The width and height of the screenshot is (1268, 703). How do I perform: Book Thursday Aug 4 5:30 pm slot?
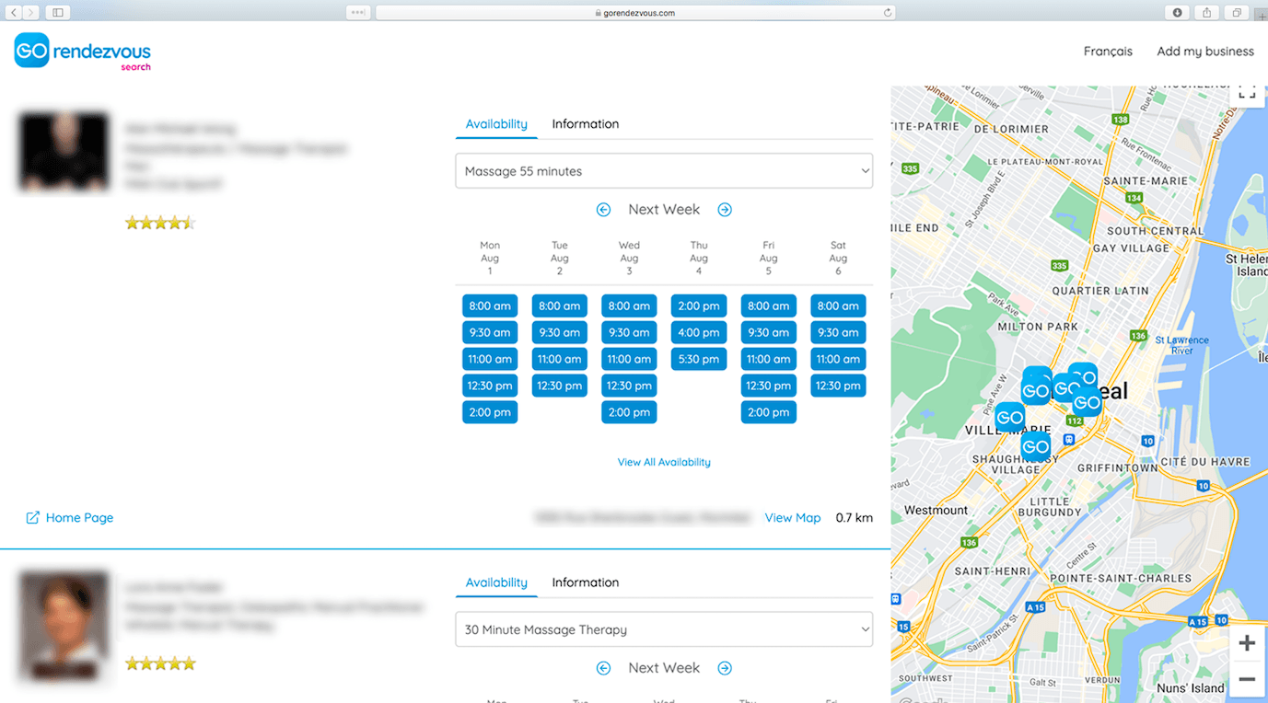699,359
